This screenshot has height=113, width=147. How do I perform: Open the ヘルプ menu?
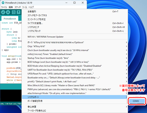click(x=31, y=7)
